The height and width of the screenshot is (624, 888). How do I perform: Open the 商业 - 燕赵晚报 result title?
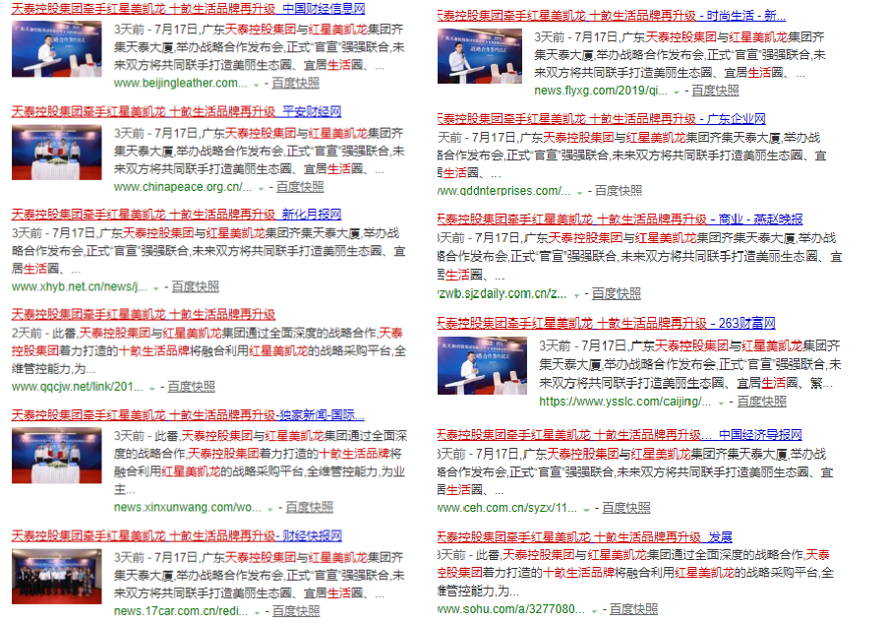pyautogui.click(x=621, y=219)
